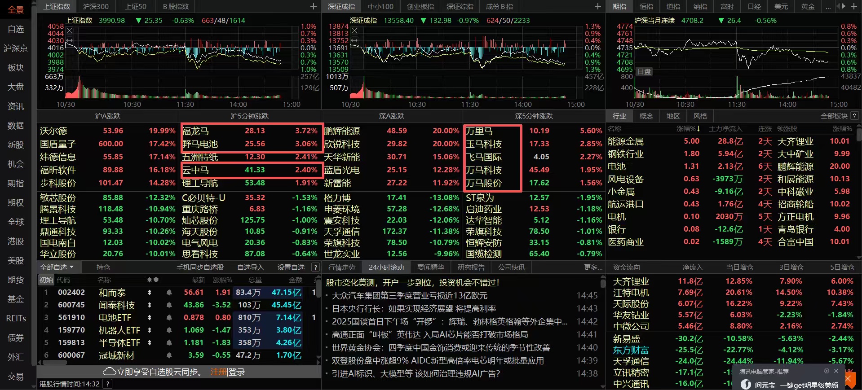862x390 pixels.
Task: Click the 登录 link
Action: pyautogui.click(x=237, y=372)
